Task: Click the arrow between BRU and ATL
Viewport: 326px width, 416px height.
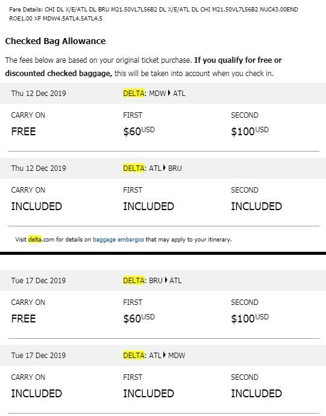Action: (x=166, y=280)
